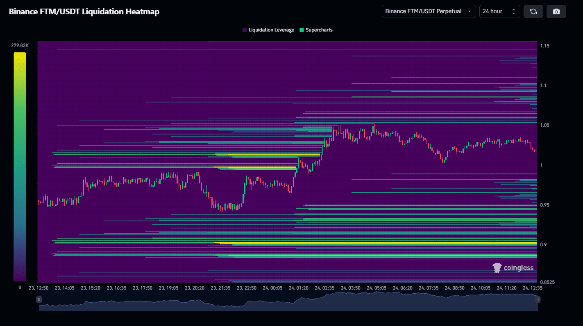Take a chart screenshot with camera icon

pyautogui.click(x=556, y=11)
